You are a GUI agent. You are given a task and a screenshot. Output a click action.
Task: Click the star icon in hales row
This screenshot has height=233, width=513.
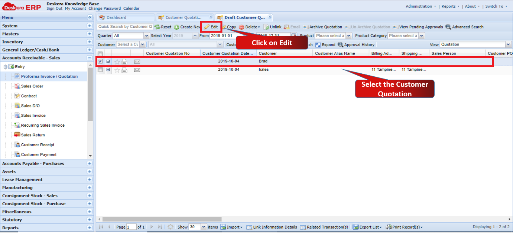117,70
